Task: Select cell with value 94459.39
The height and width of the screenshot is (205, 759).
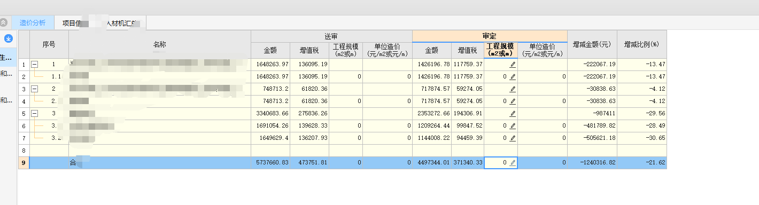Action: (x=468, y=138)
